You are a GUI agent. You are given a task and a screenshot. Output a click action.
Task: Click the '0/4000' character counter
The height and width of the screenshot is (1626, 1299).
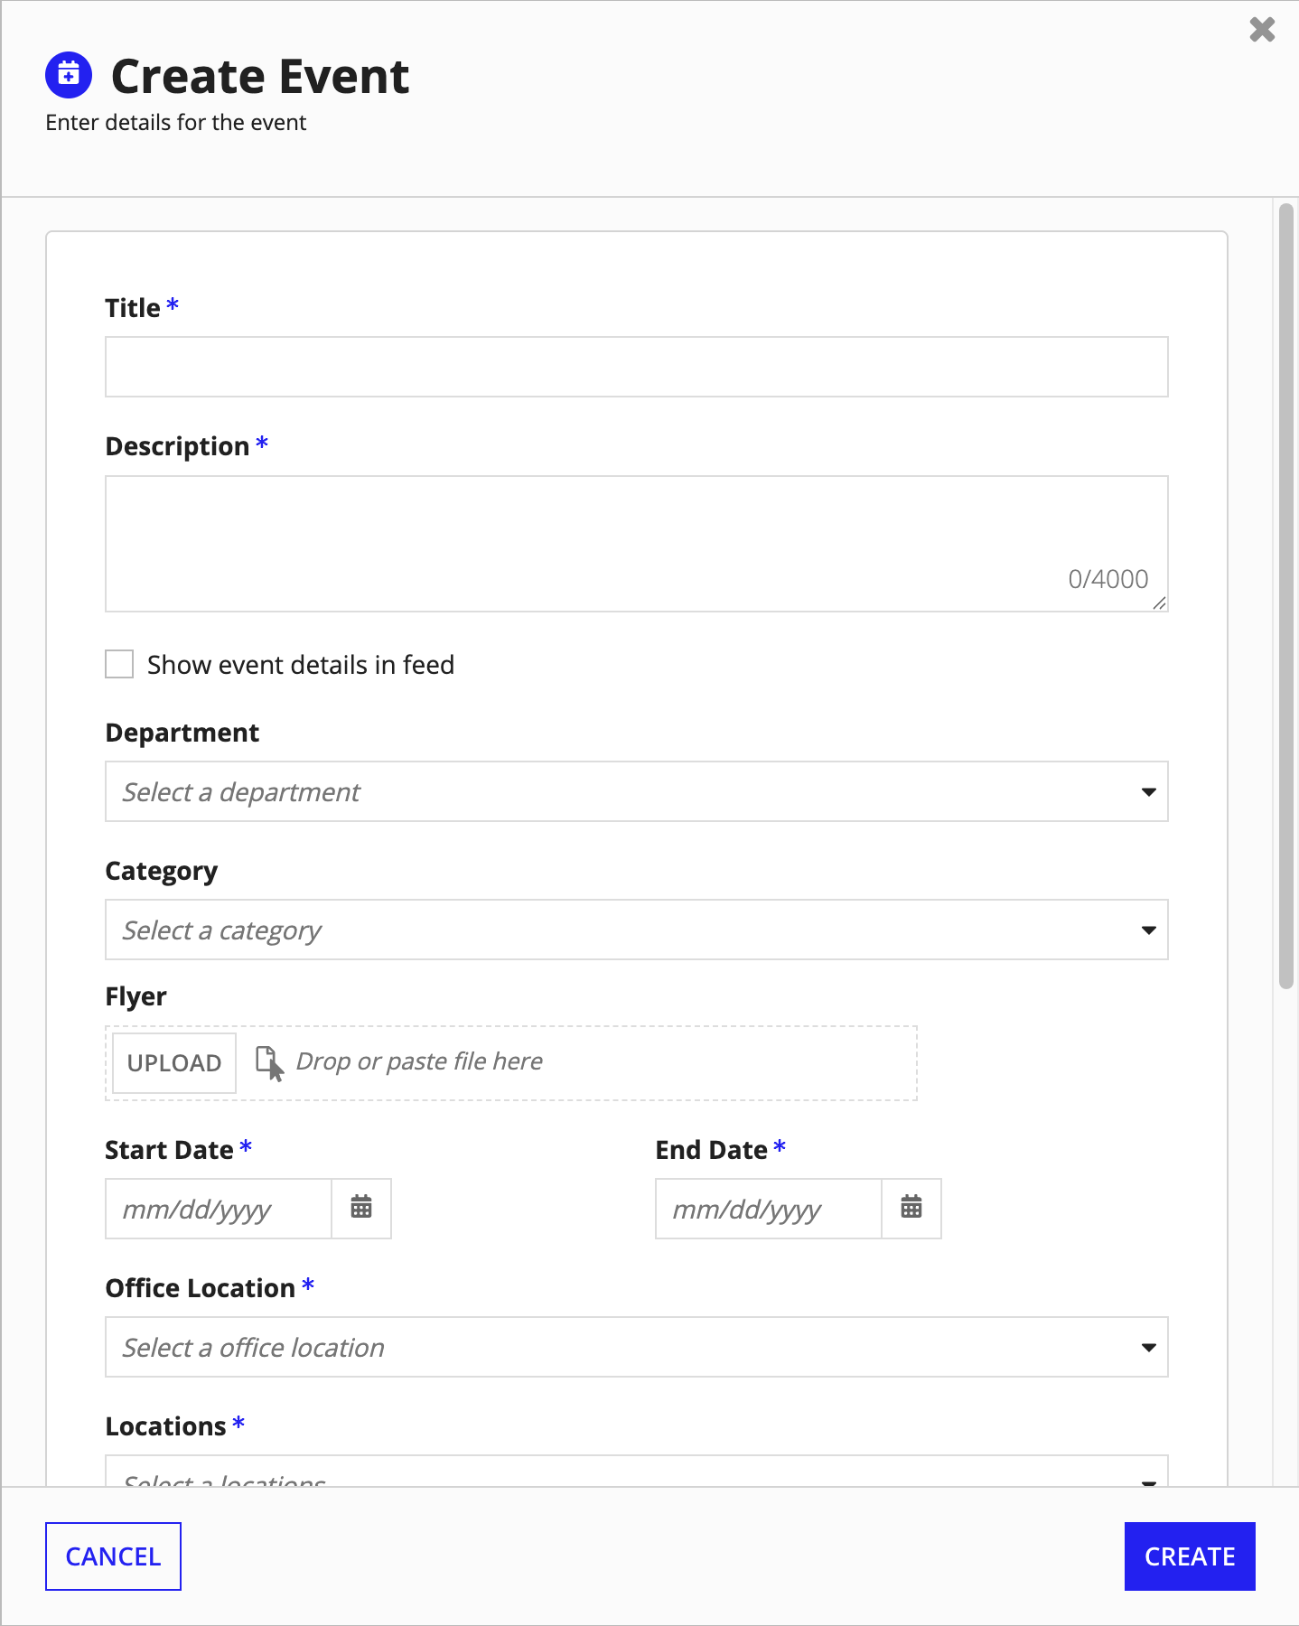point(1108,579)
